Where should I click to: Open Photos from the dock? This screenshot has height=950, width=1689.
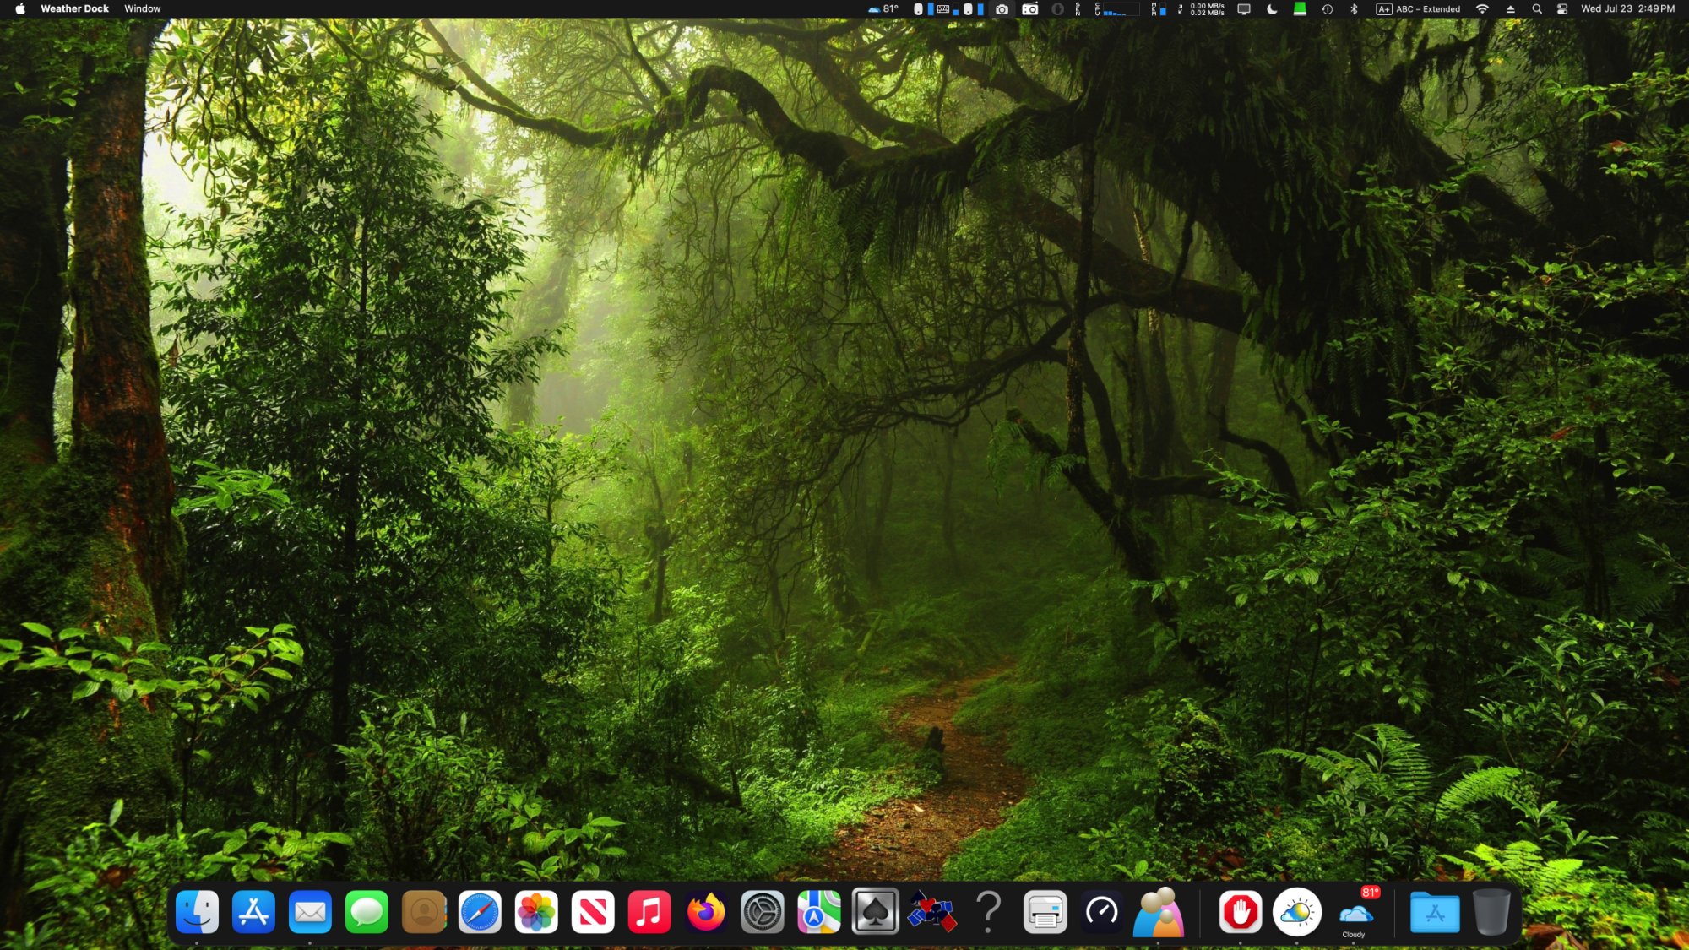pos(536,913)
